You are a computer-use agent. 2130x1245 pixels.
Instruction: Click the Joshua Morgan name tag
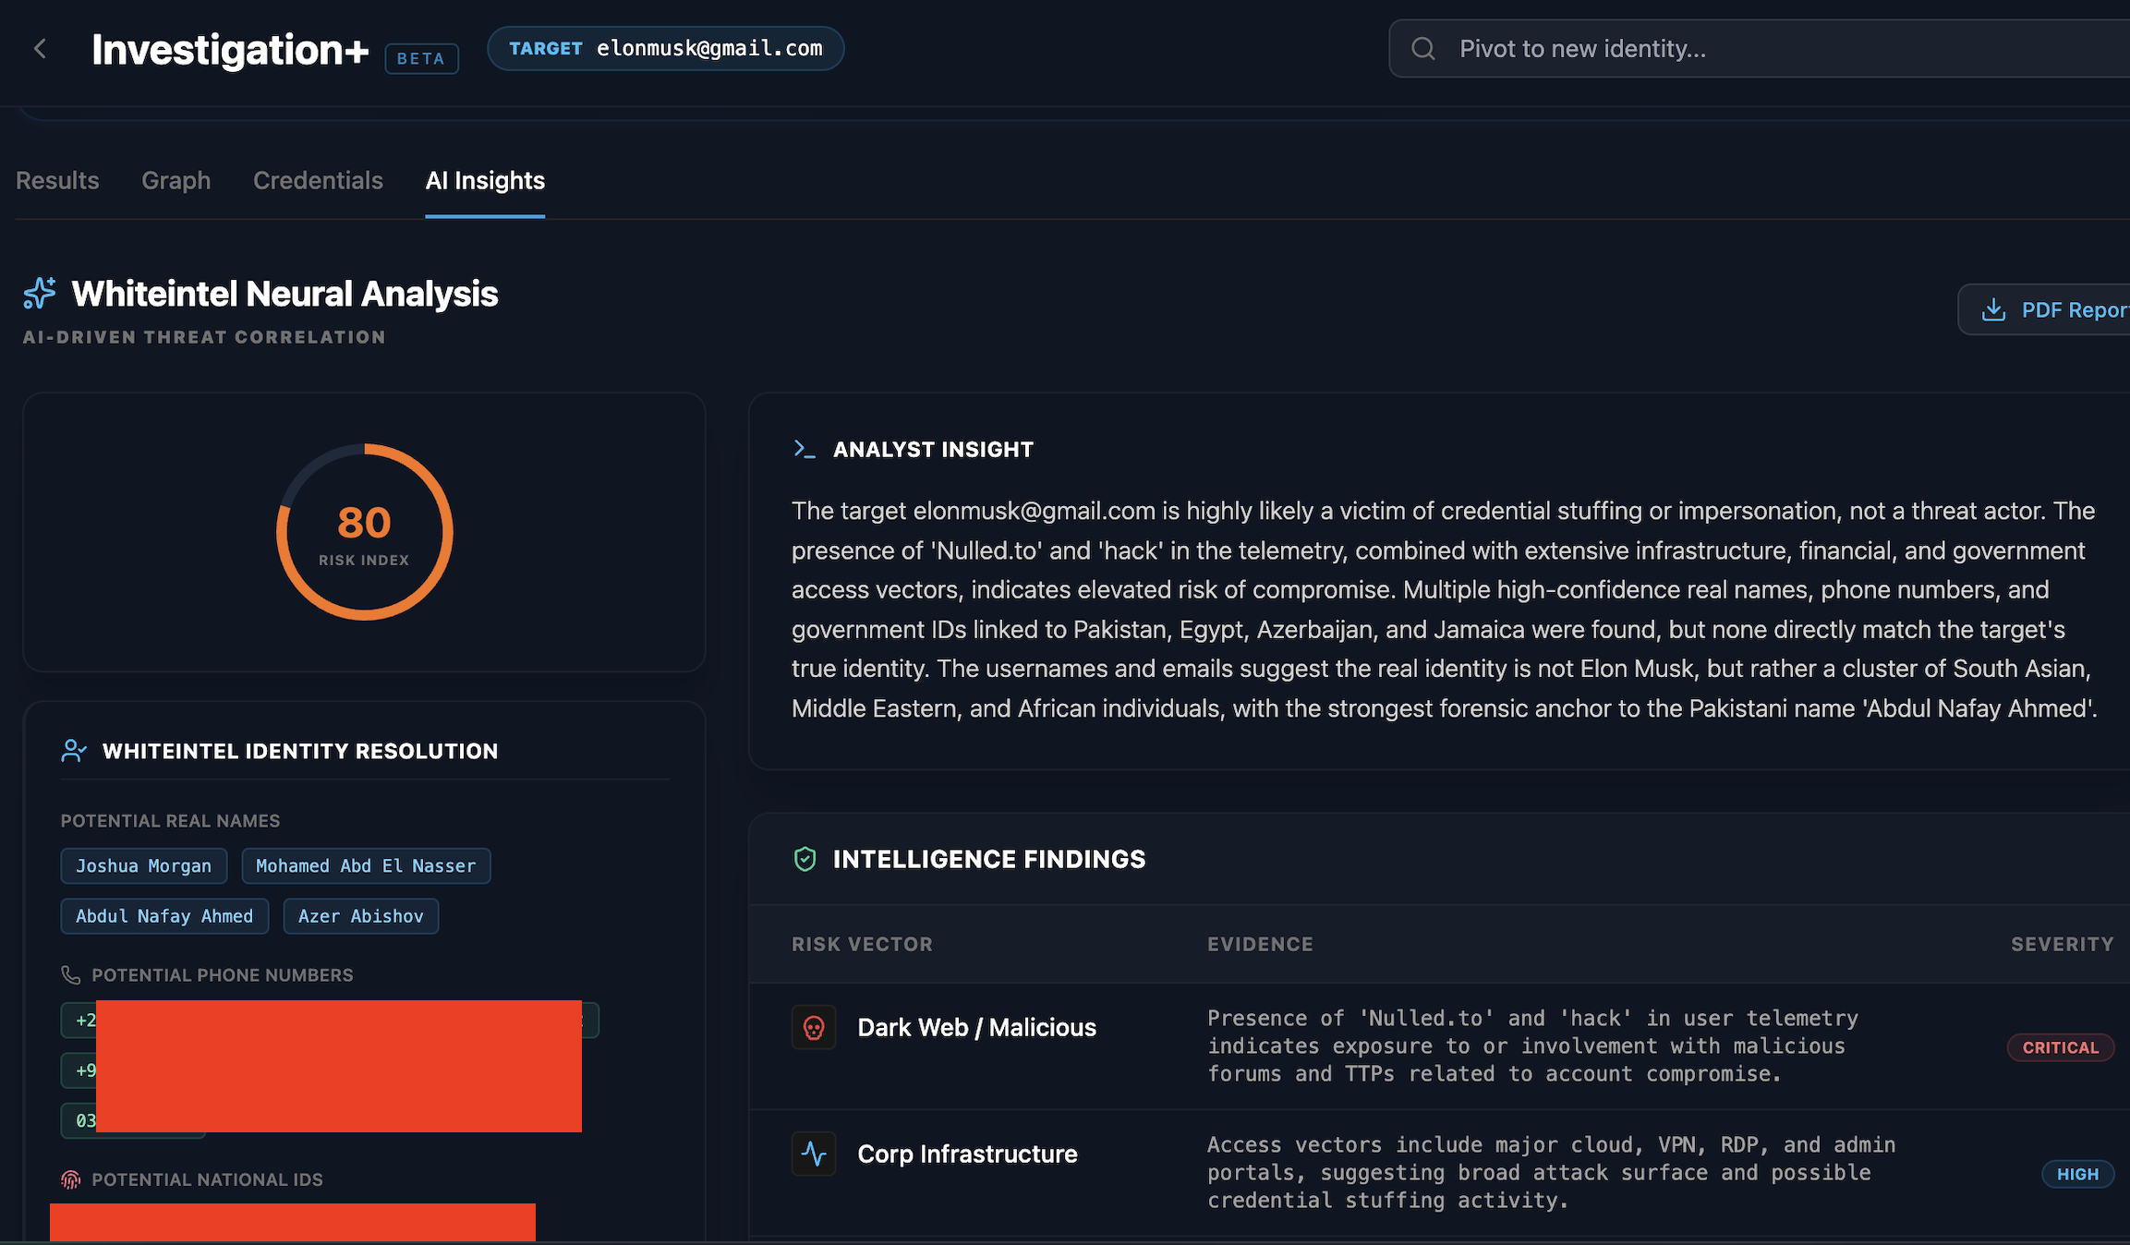point(143,866)
